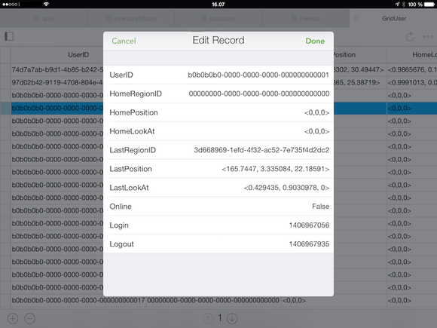Refresh the GridUser table
The image size is (437, 328).
(410, 36)
